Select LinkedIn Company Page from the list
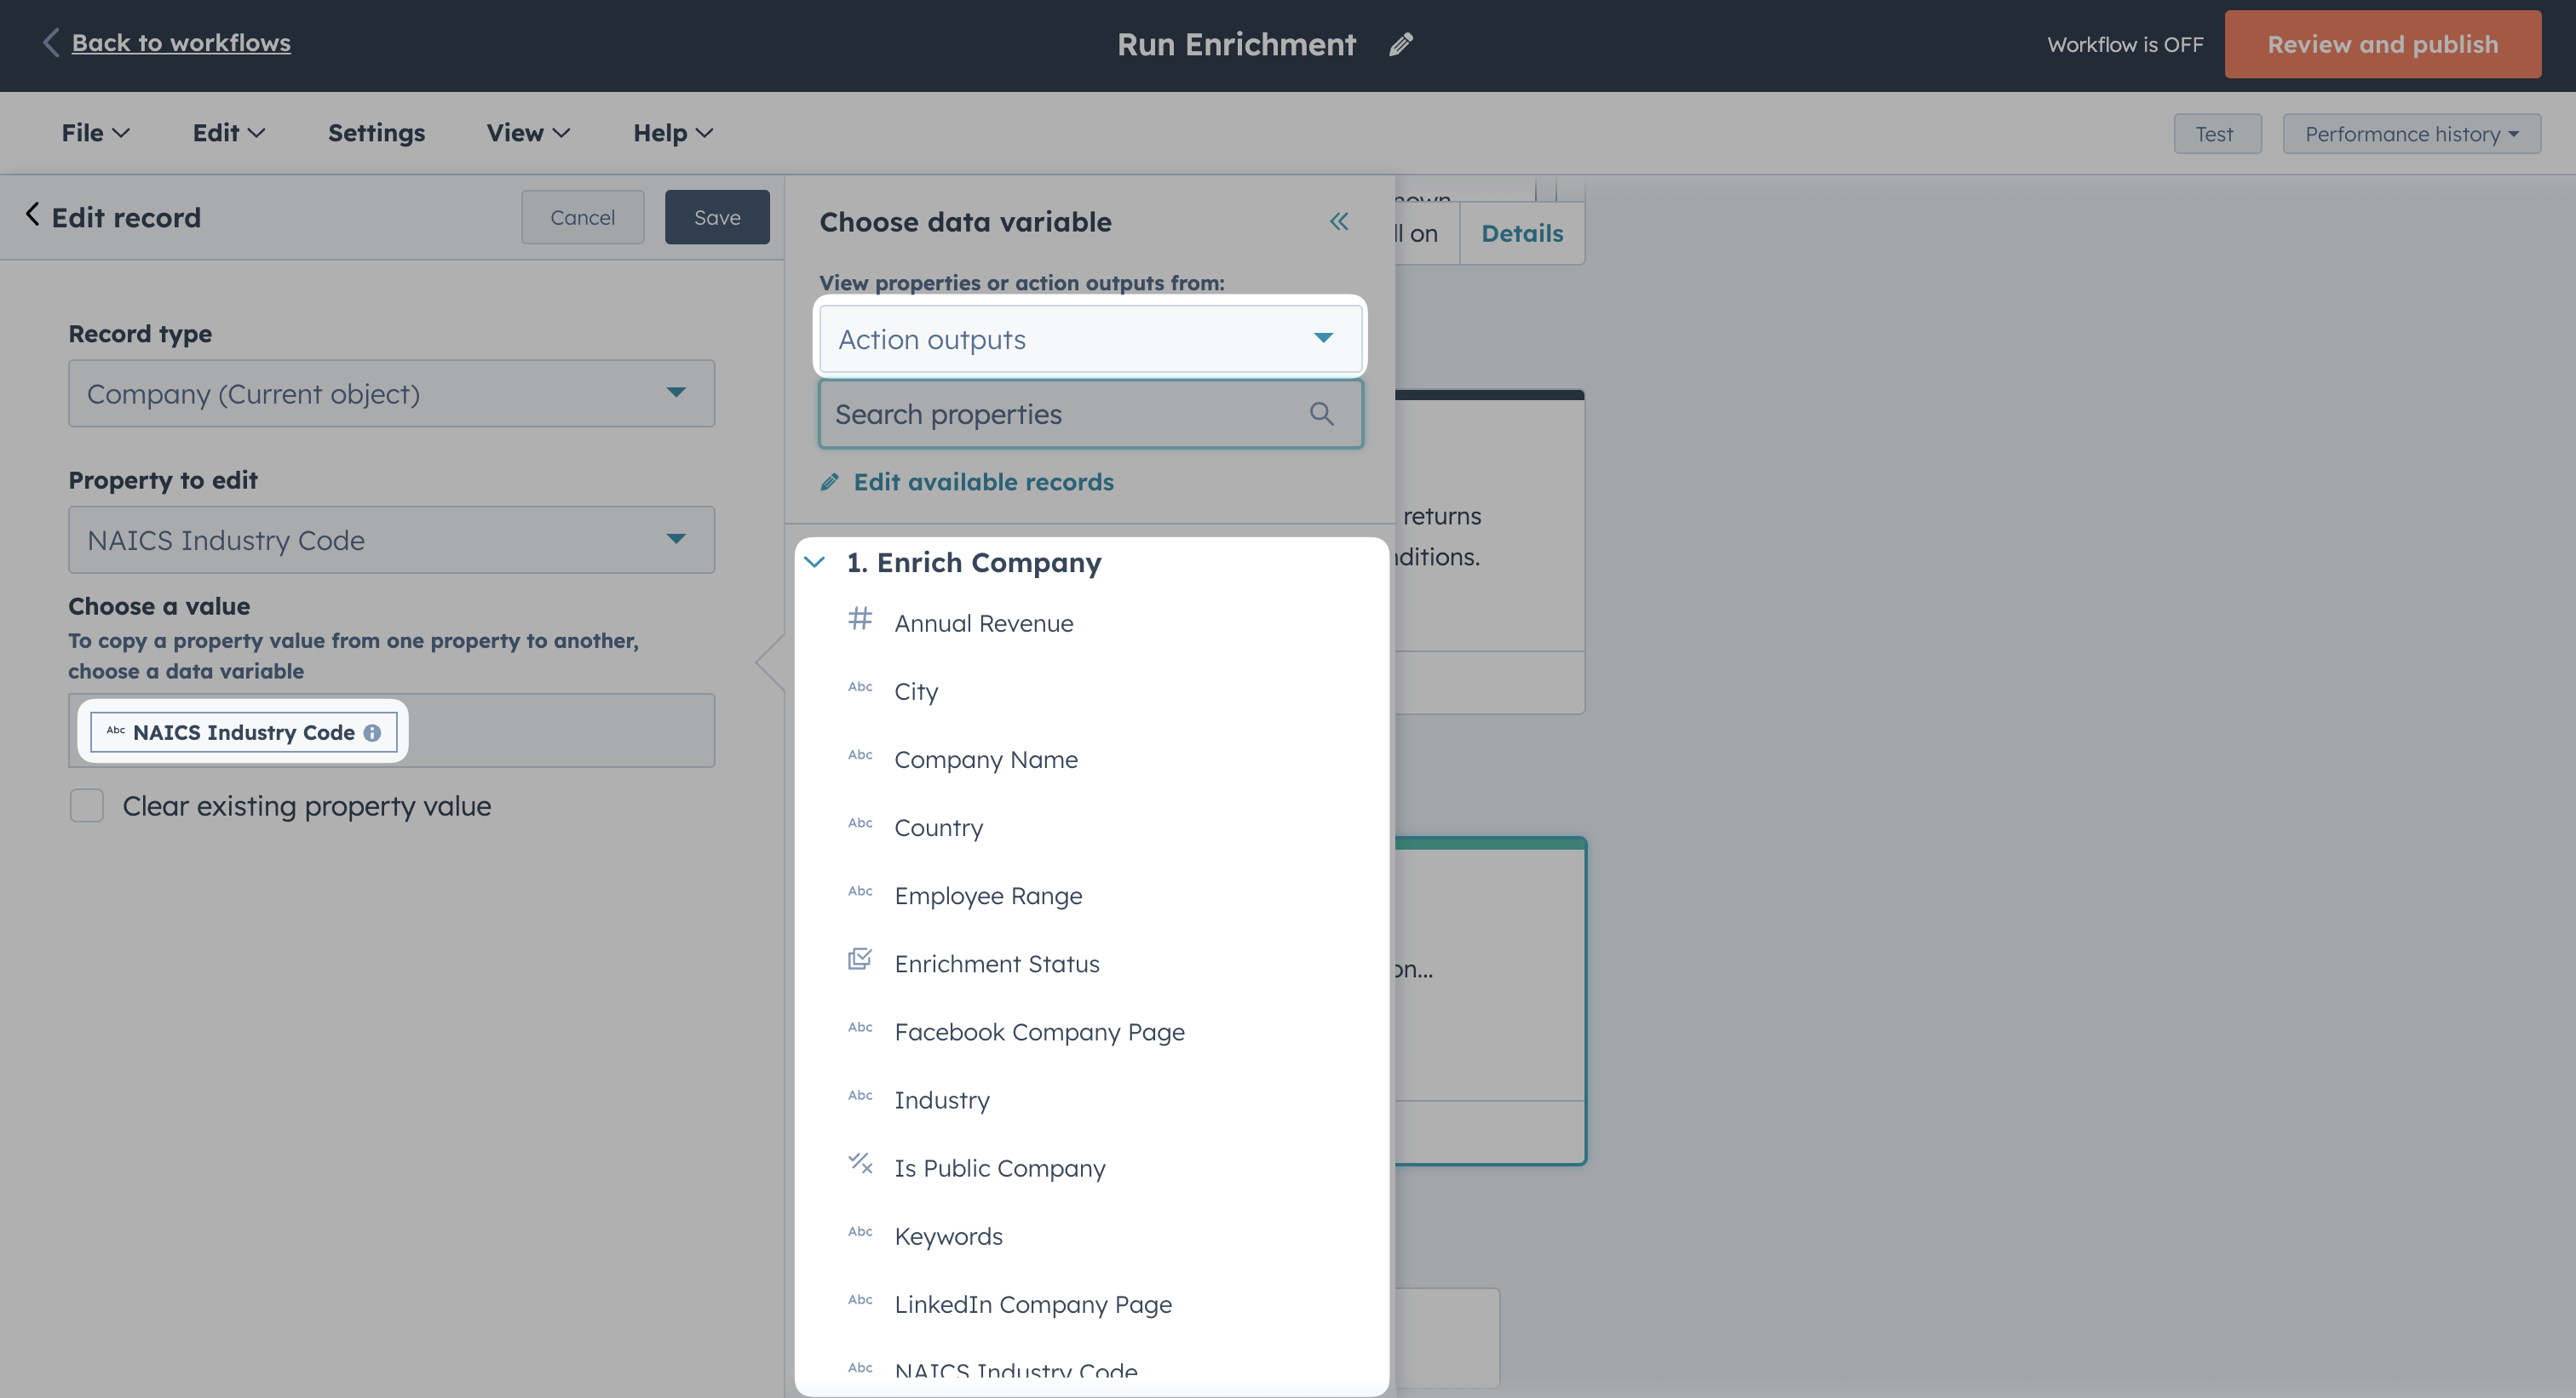 click(x=1033, y=1304)
